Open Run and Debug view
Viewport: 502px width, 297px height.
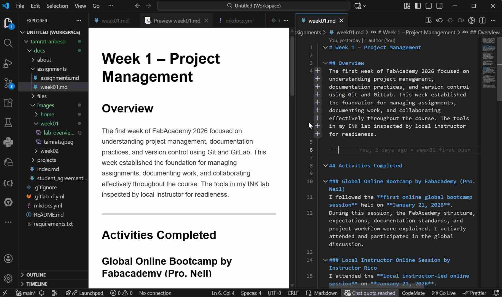(8, 63)
